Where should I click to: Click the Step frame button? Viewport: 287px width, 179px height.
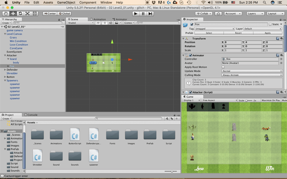[x=150, y=14]
